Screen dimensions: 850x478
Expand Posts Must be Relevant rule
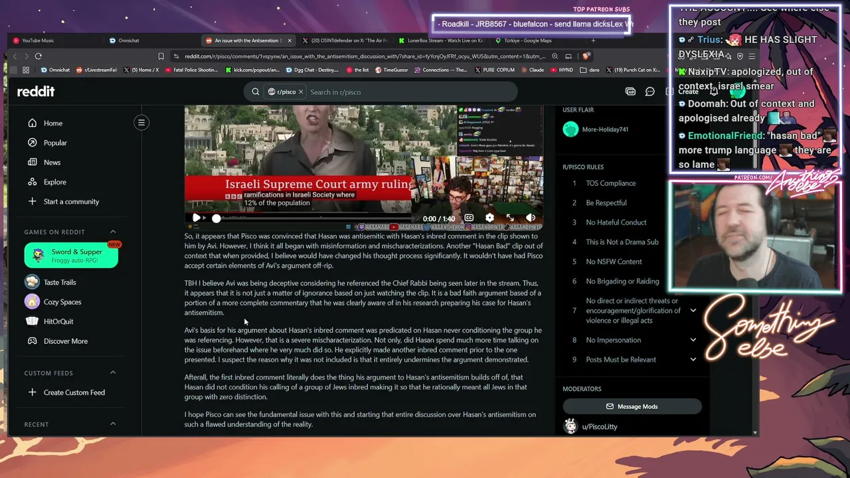693,360
